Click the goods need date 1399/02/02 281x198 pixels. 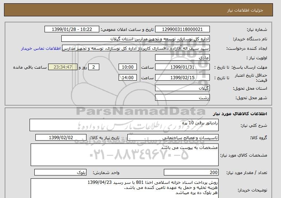[61, 138]
